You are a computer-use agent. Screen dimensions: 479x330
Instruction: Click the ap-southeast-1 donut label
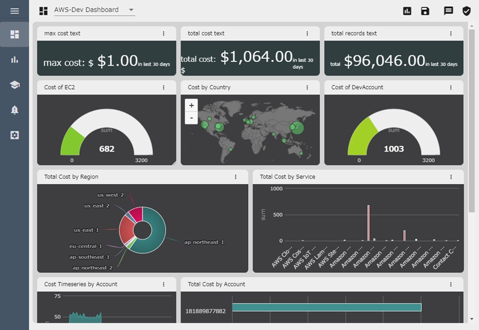[x=89, y=257]
